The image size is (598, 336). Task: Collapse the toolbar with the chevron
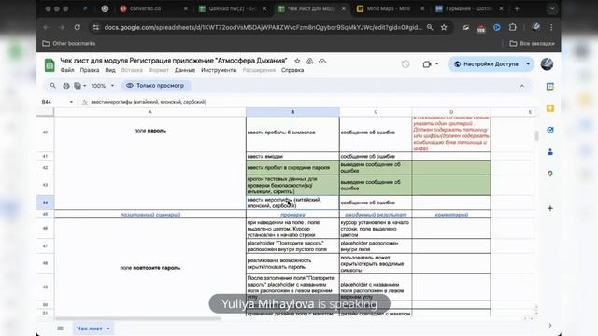point(521,86)
